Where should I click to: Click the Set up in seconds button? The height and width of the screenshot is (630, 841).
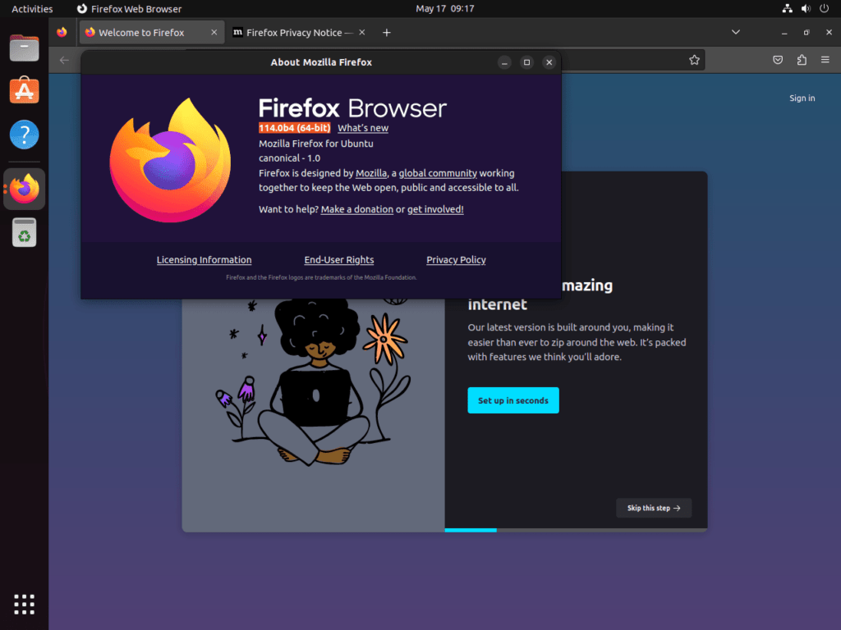(512, 400)
